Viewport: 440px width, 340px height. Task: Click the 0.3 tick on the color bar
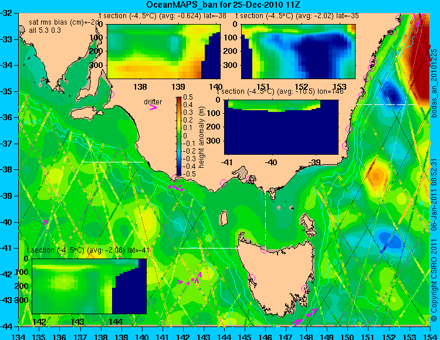pyautogui.click(x=188, y=113)
